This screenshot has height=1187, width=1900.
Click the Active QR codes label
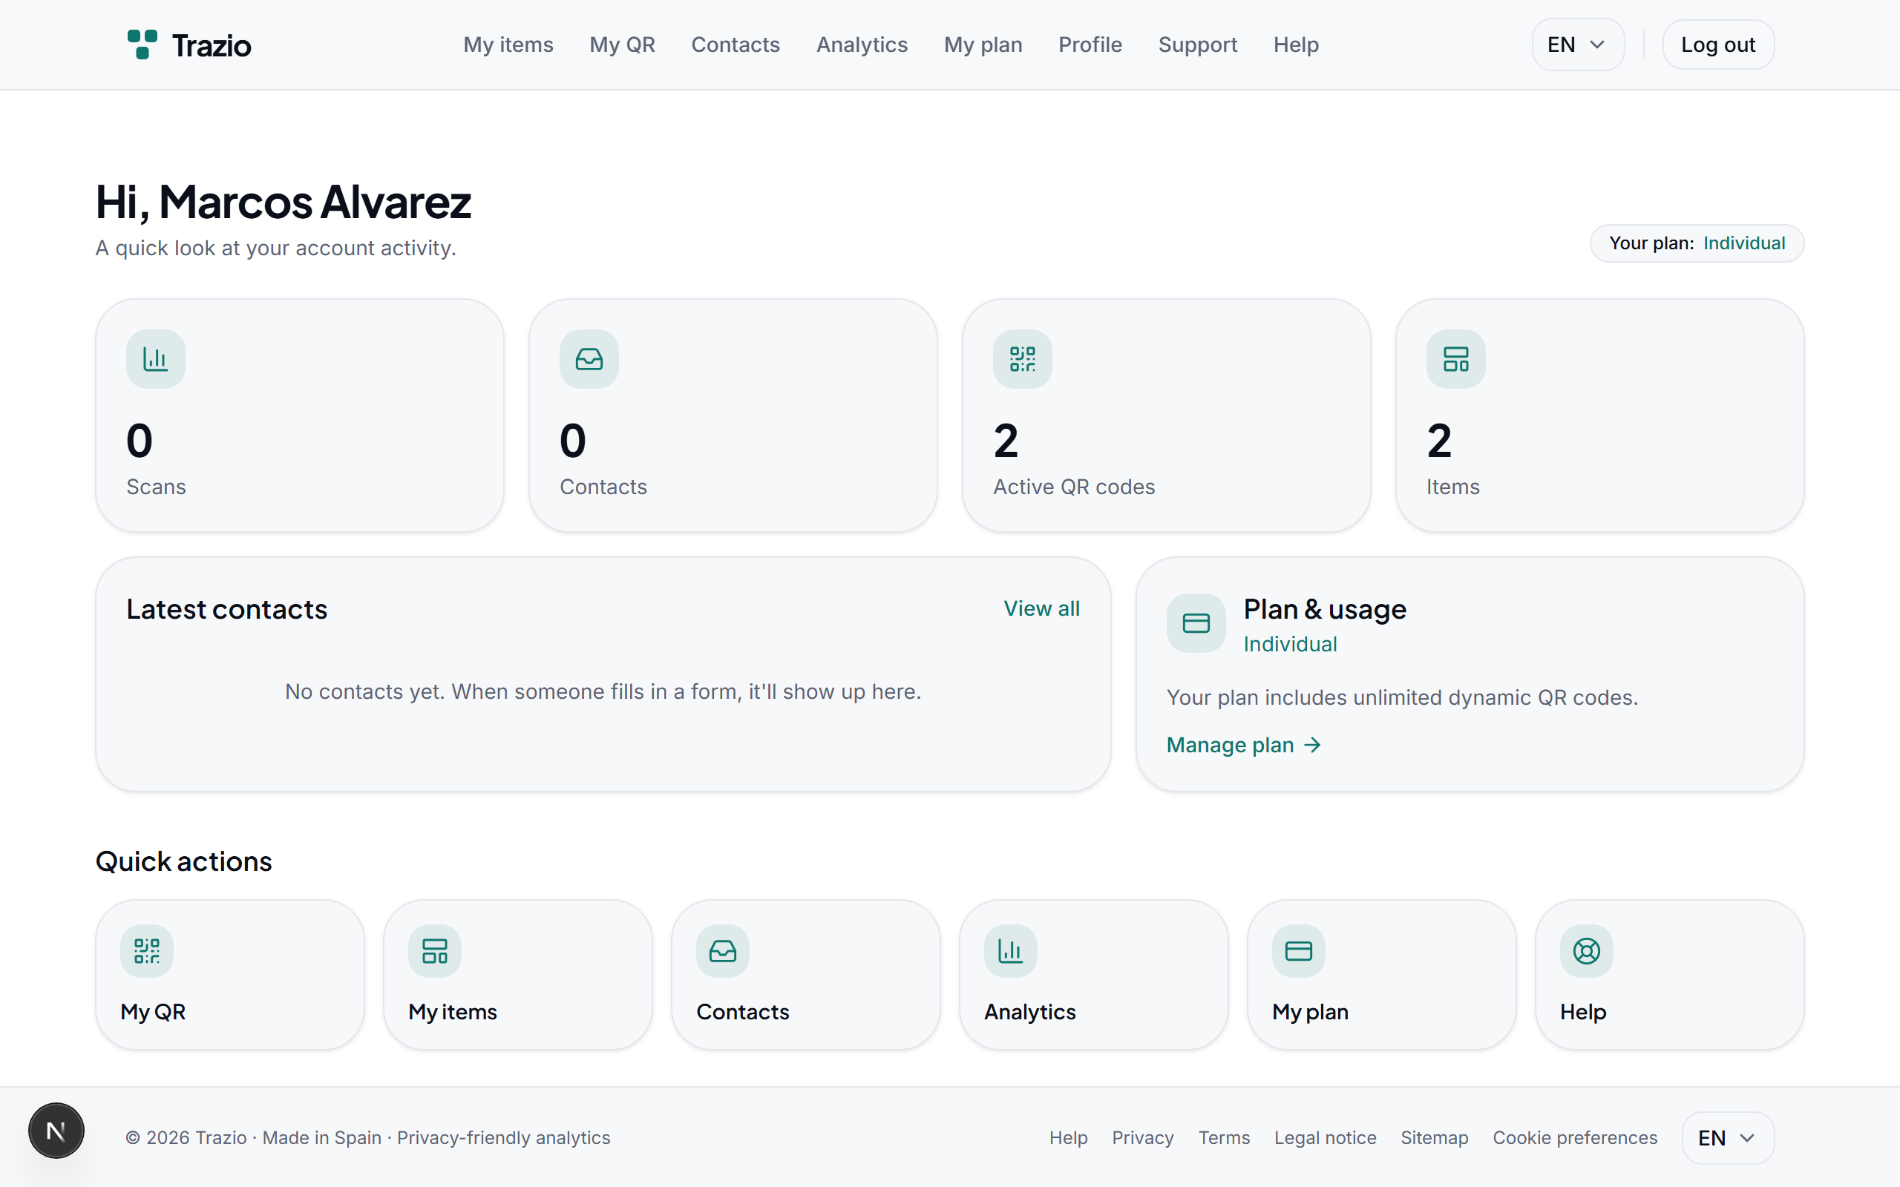(1074, 487)
